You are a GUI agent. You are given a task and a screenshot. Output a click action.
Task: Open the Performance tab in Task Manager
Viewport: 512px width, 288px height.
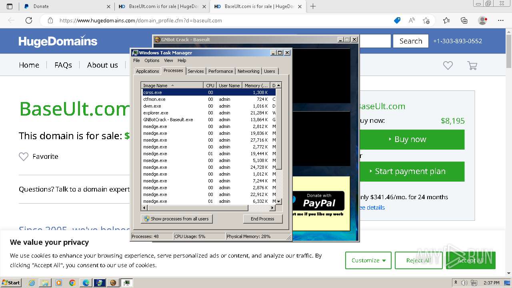click(x=220, y=71)
